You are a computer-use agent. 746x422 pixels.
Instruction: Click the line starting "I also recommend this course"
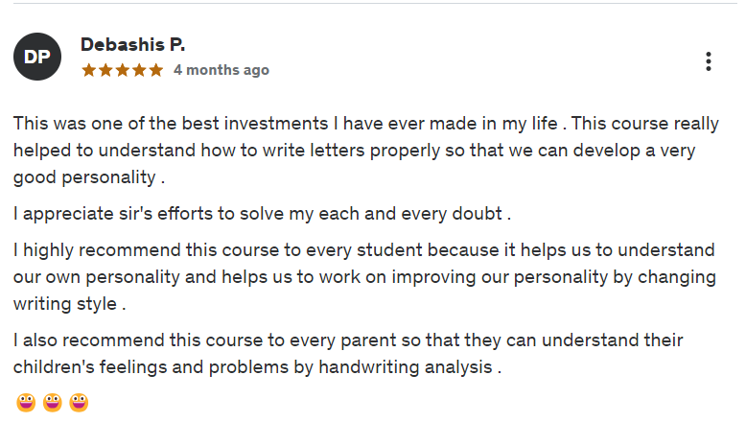click(x=347, y=340)
